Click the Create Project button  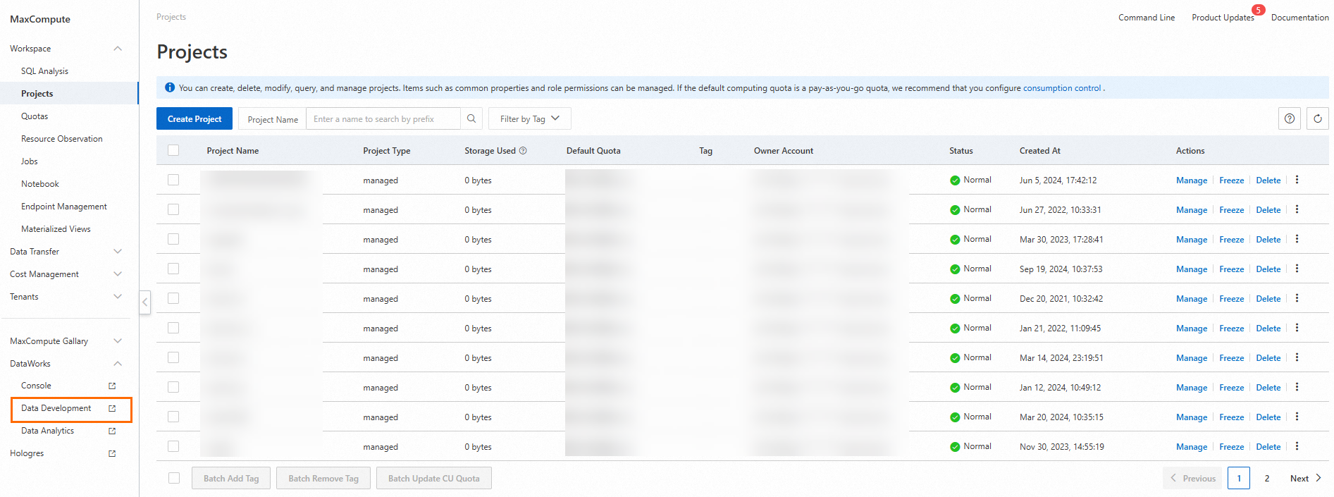click(x=194, y=118)
